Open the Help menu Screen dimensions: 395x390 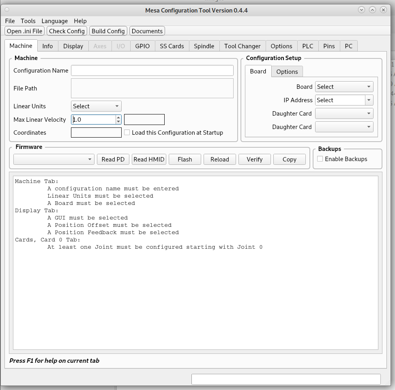[x=80, y=21]
